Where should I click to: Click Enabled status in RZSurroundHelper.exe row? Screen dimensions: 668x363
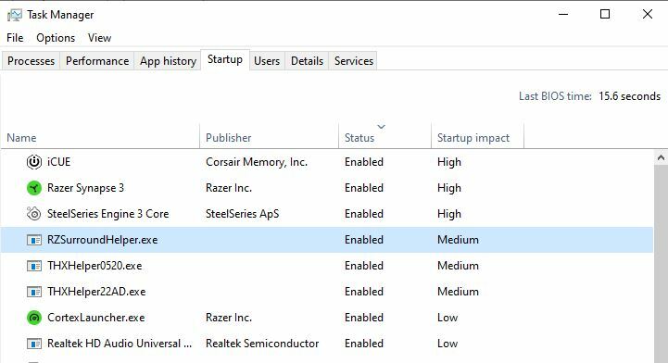tap(364, 240)
